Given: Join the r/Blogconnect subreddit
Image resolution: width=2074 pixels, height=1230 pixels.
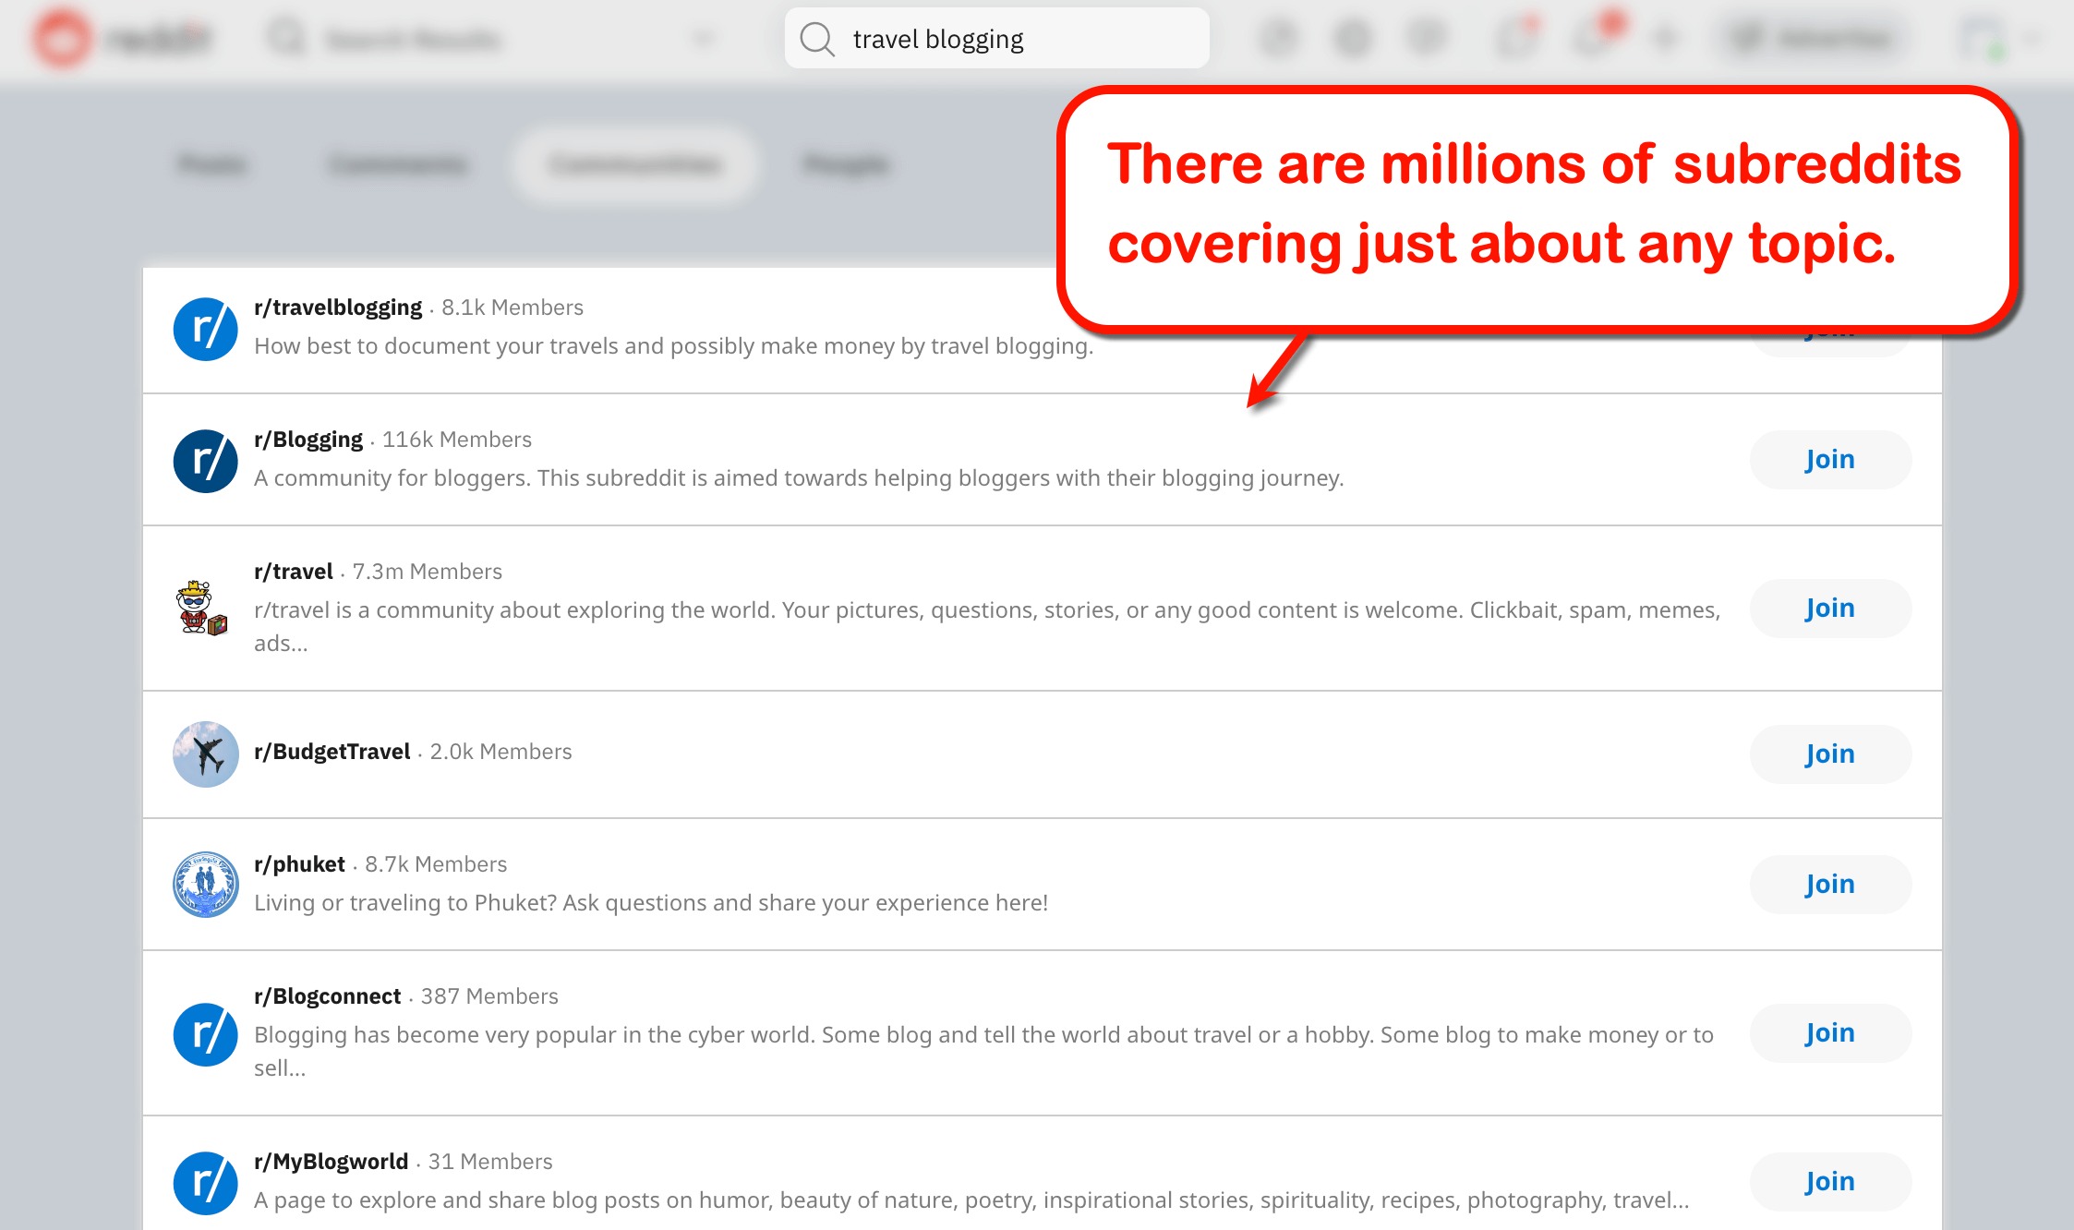Looking at the screenshot, I should tap(1830, 1033).
